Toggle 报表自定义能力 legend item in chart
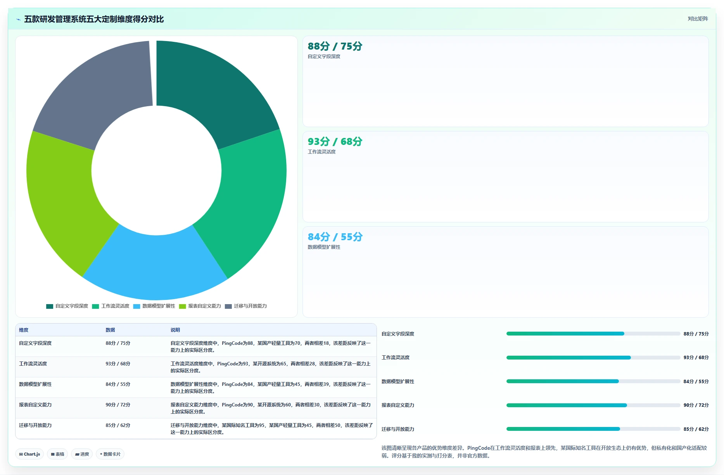This screenshot has height=475, width=724. 200,306
